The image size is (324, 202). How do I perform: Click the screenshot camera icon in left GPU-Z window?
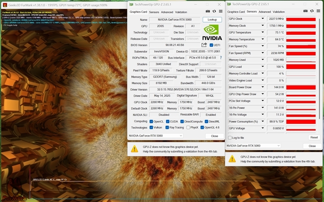(208, 11)
